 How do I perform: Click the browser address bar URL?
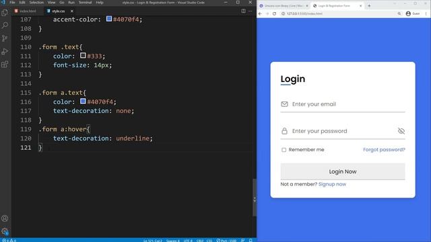(304, 13)
